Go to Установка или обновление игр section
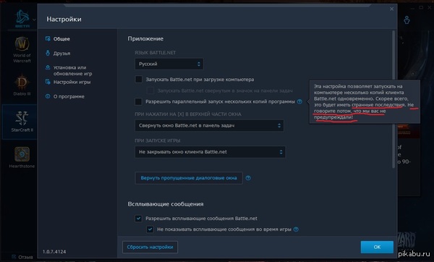Screen dimensions: 434x262 pyautogui.click(x=72, y=71)
